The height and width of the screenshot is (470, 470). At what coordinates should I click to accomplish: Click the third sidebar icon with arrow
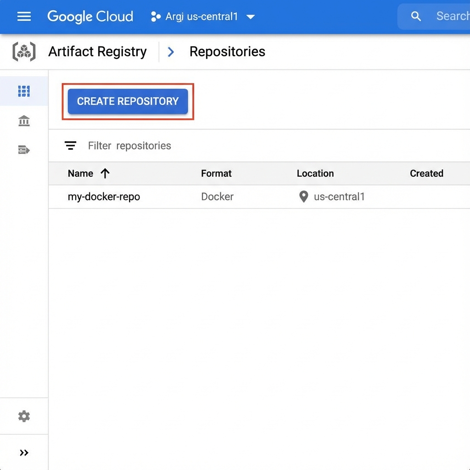(x=24, y=150)
